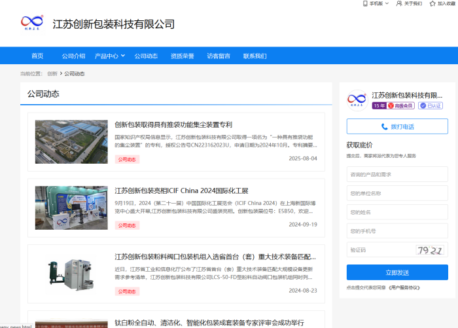Click the 15年 membership years badge
Viewport: 458px width, 328px height.
(x=379, y=105)
